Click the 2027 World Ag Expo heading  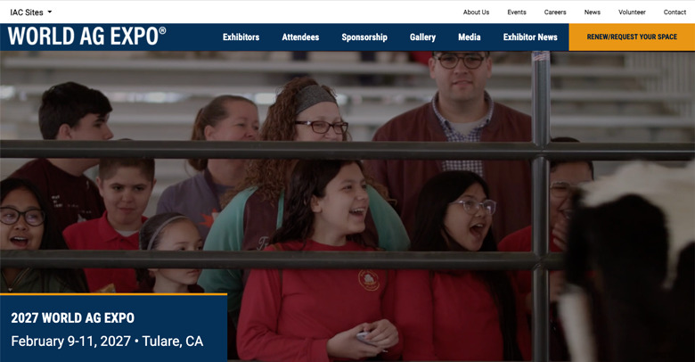coord(73,318)
